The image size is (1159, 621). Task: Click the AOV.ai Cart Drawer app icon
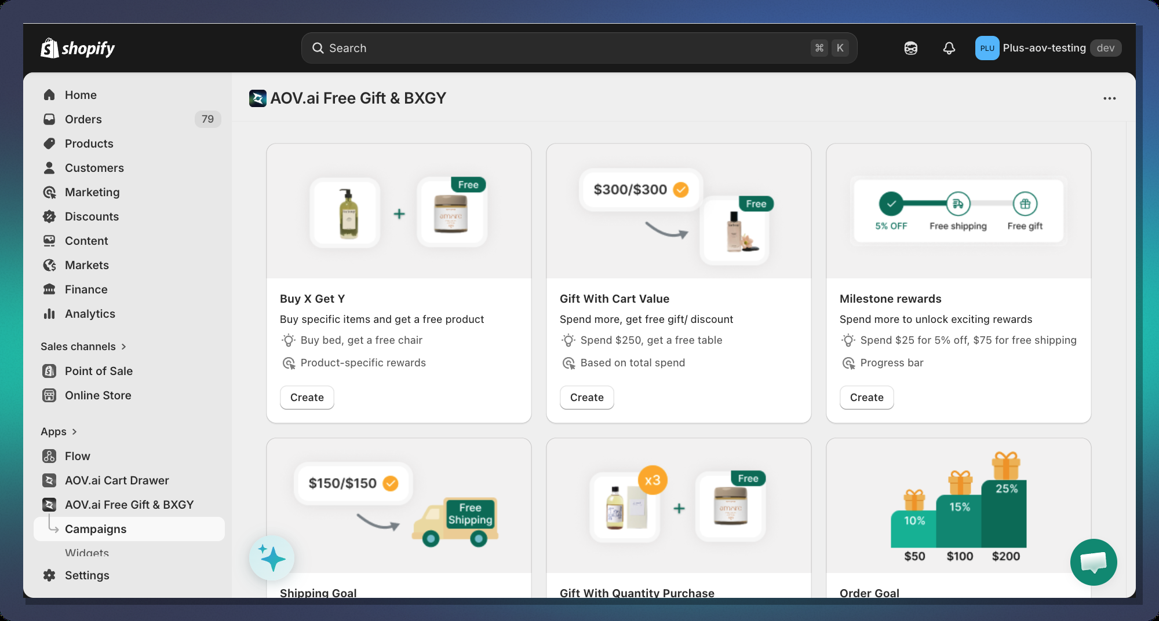click(49, 480)
